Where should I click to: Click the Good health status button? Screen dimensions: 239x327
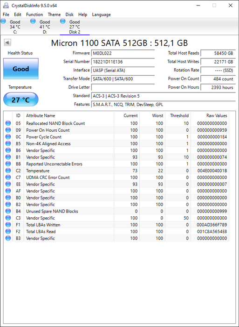21,69
